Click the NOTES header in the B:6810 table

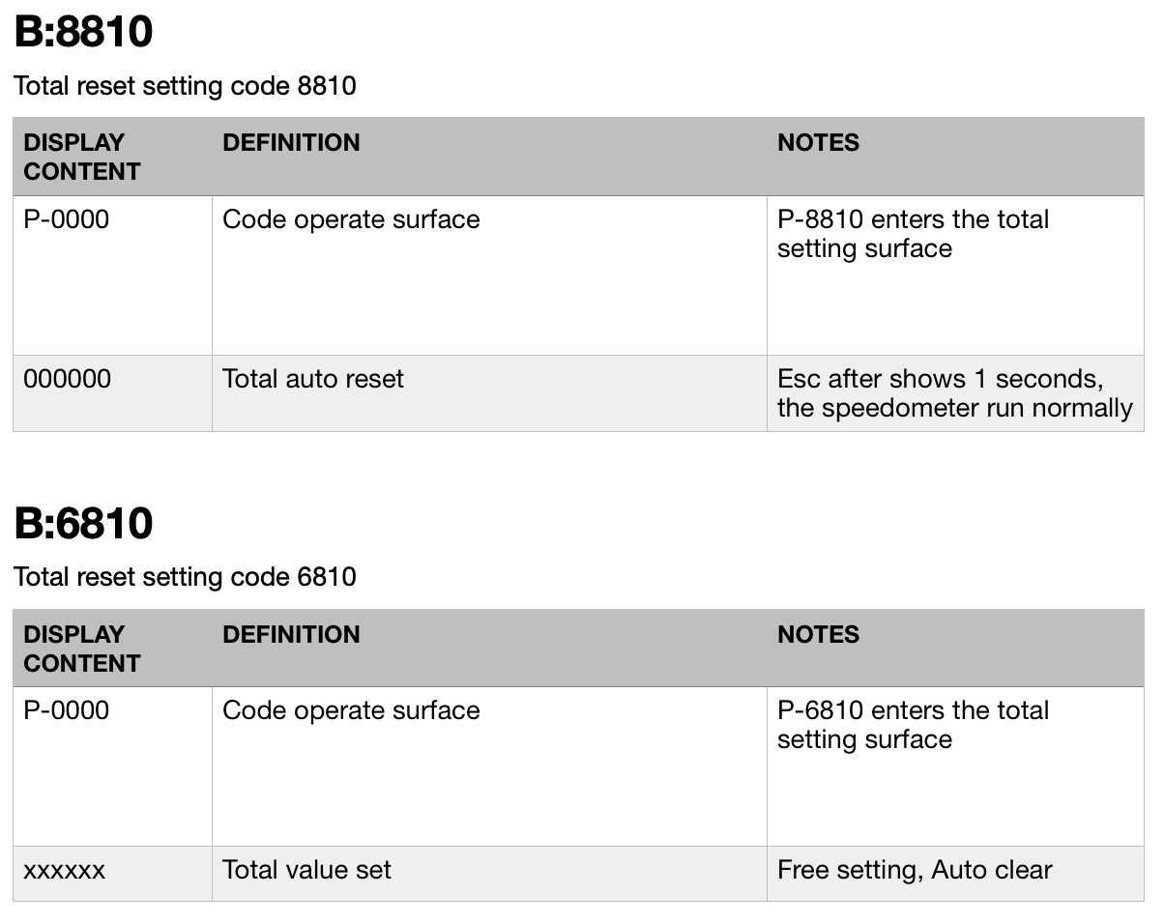pyautogui.click(x=818, y=634)
